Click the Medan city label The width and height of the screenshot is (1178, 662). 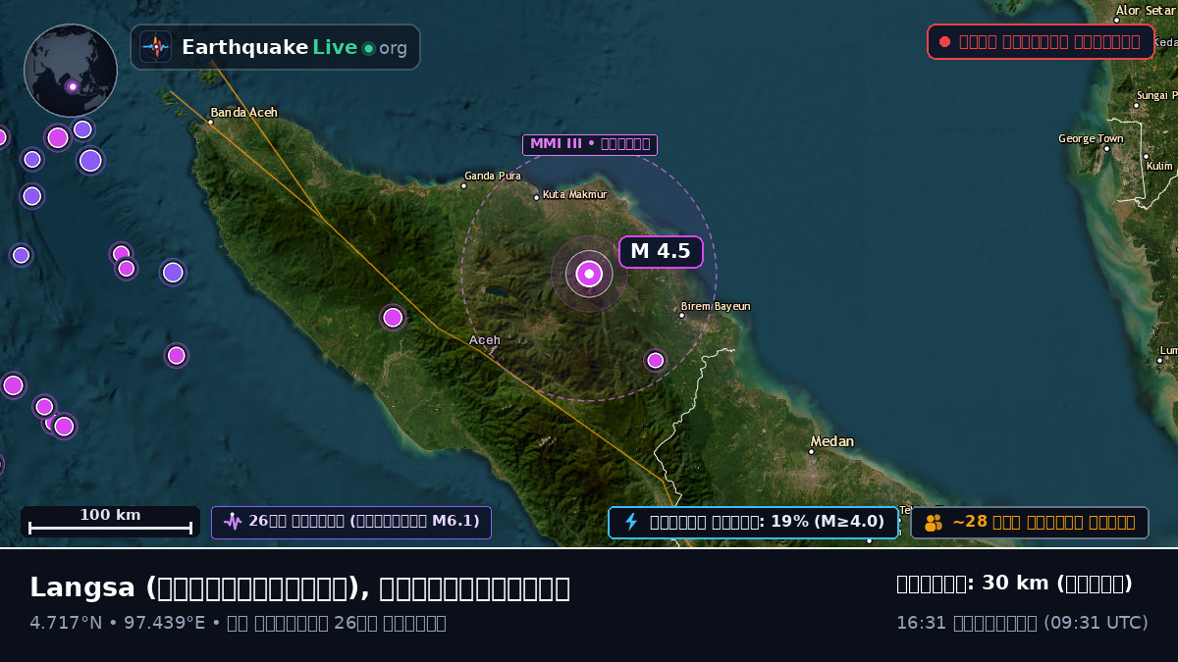831,441
